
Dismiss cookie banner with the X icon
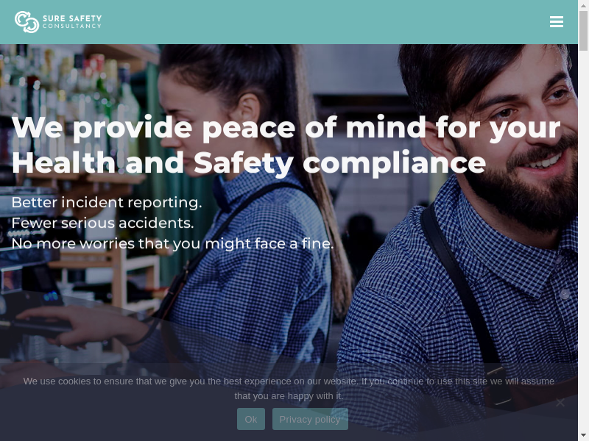(x=560, y=402)
